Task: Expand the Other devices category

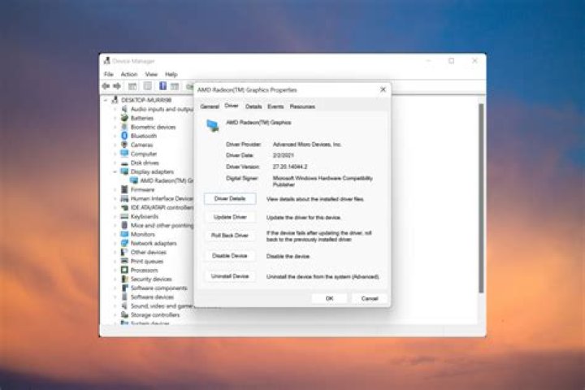Action: click(115, 253)
